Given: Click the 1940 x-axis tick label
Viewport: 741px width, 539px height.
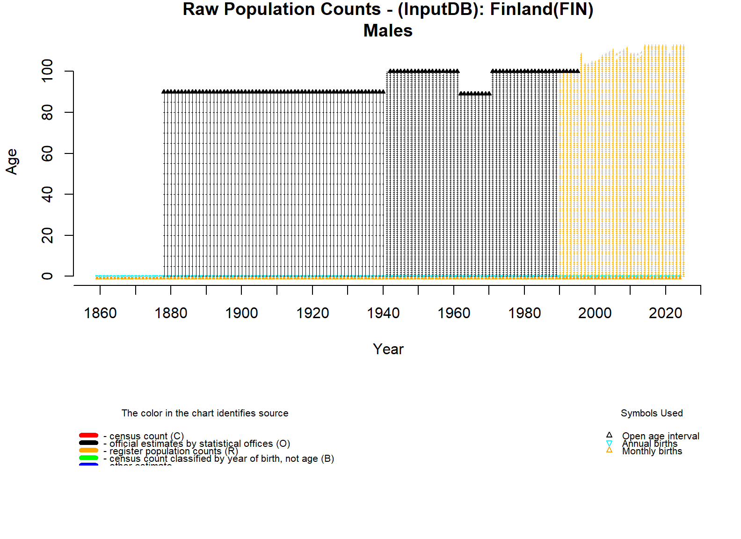Looking at the screenshot, I should point(383,313).
